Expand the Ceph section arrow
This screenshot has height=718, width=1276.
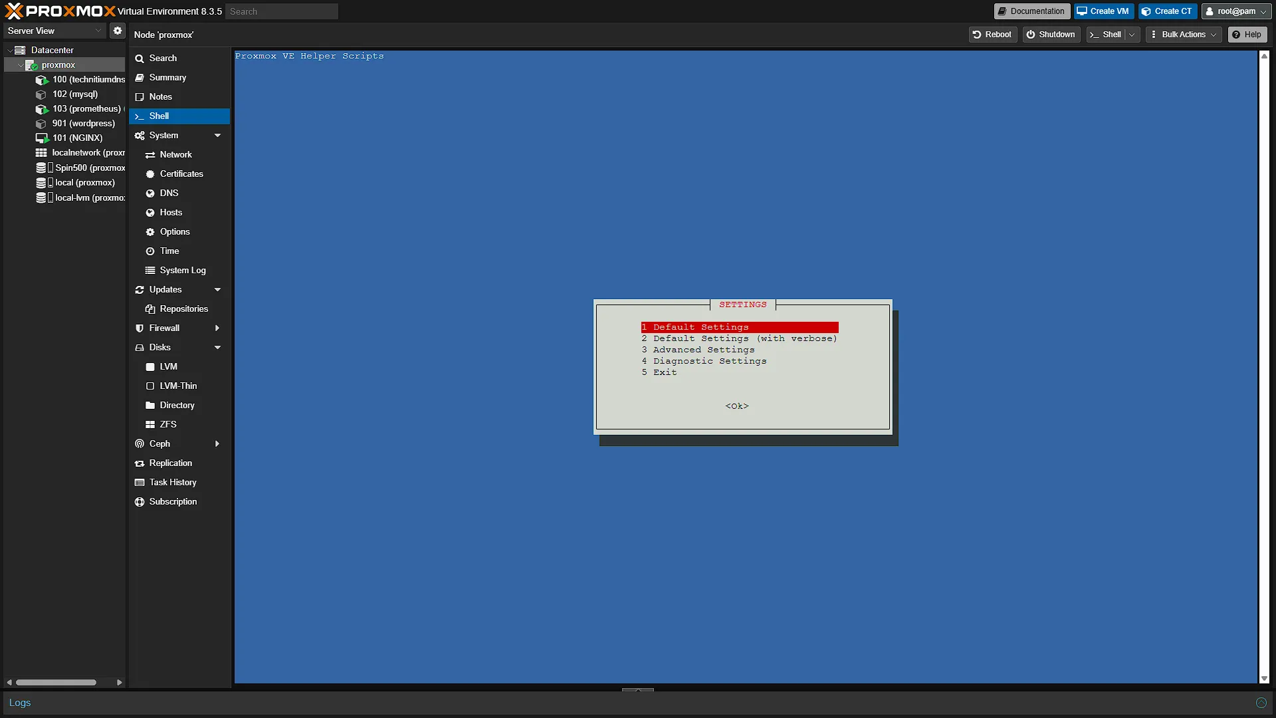[217, 443]
